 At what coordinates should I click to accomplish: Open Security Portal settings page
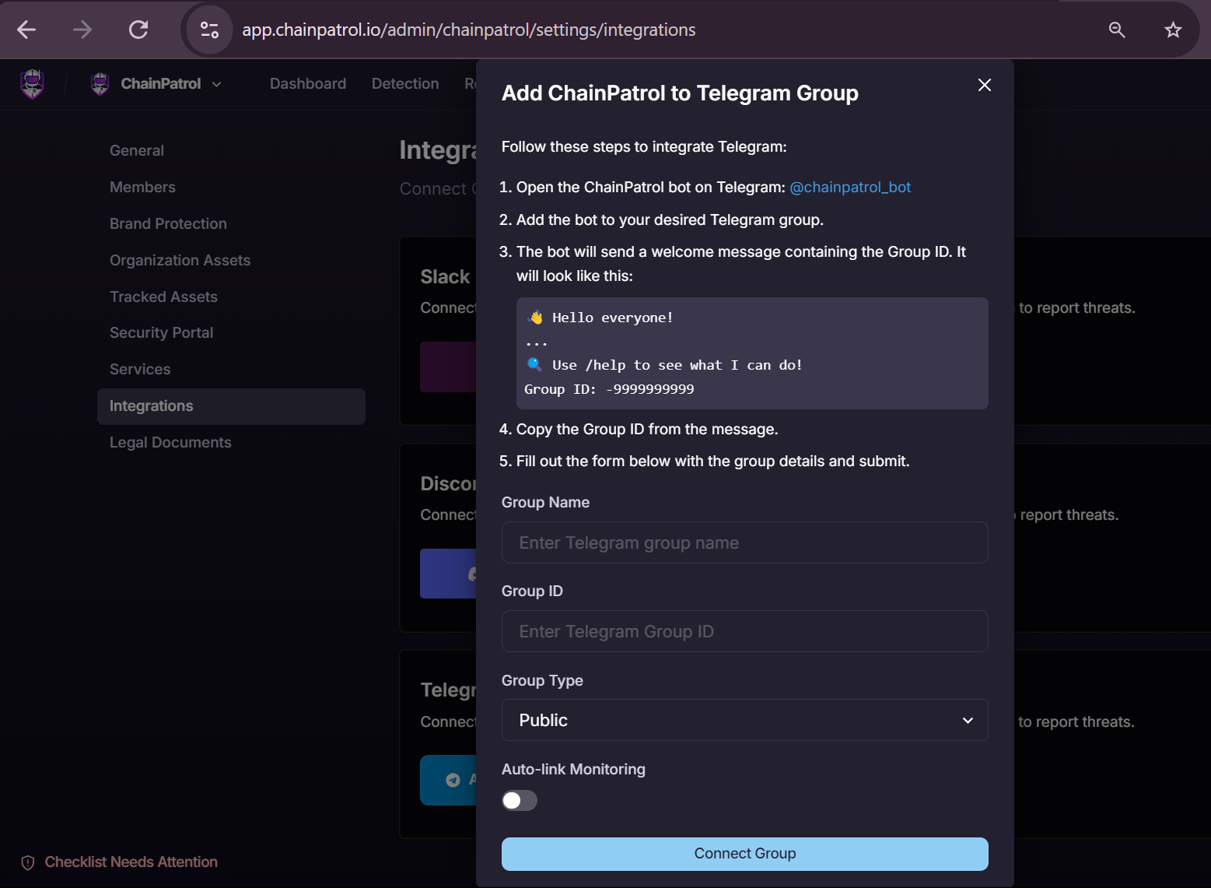[x=161, y=333]
